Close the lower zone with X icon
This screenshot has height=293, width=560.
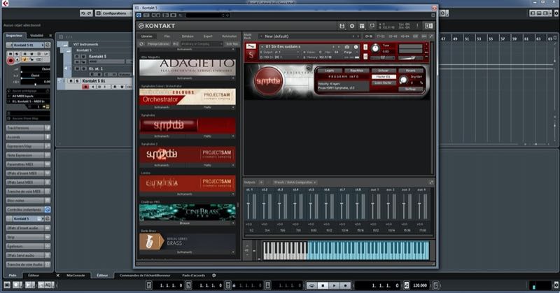(58, 276)
